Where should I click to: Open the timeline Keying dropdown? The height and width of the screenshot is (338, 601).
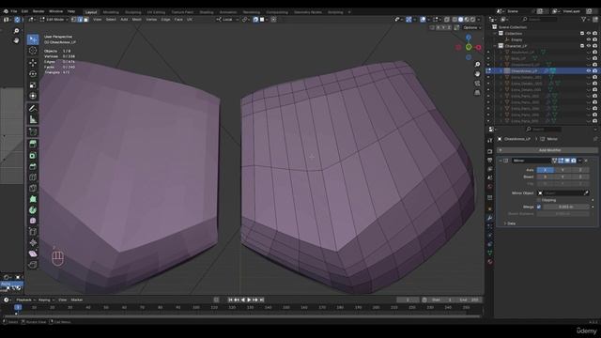click(x=46, y=300)
